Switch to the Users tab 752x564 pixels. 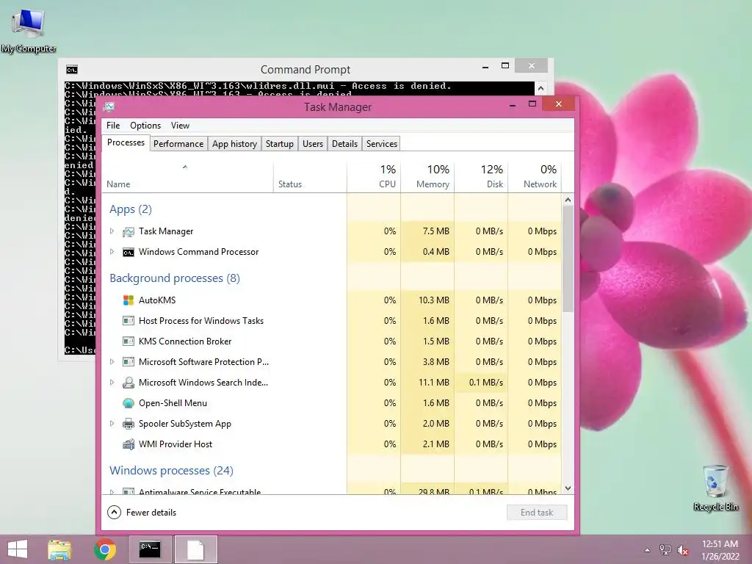313,144
